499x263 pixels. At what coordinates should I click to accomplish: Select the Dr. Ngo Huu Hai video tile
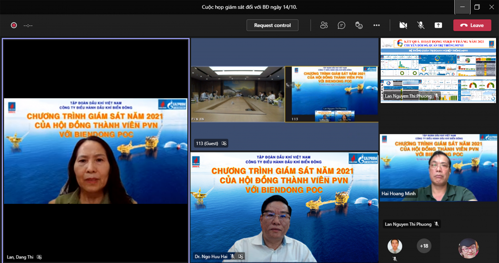pos(284,207)
